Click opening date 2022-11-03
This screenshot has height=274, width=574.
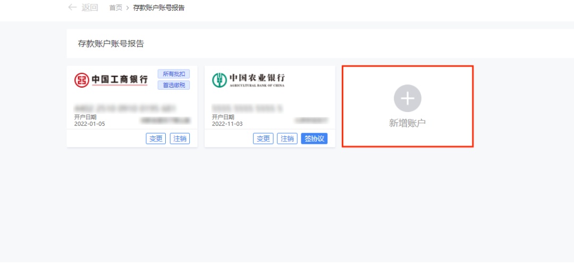pyautogui.click(x=227, y=124)
